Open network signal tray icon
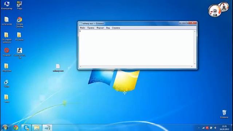Image resolution: width=233 pixels, height=131 pixels. point(203,128)
